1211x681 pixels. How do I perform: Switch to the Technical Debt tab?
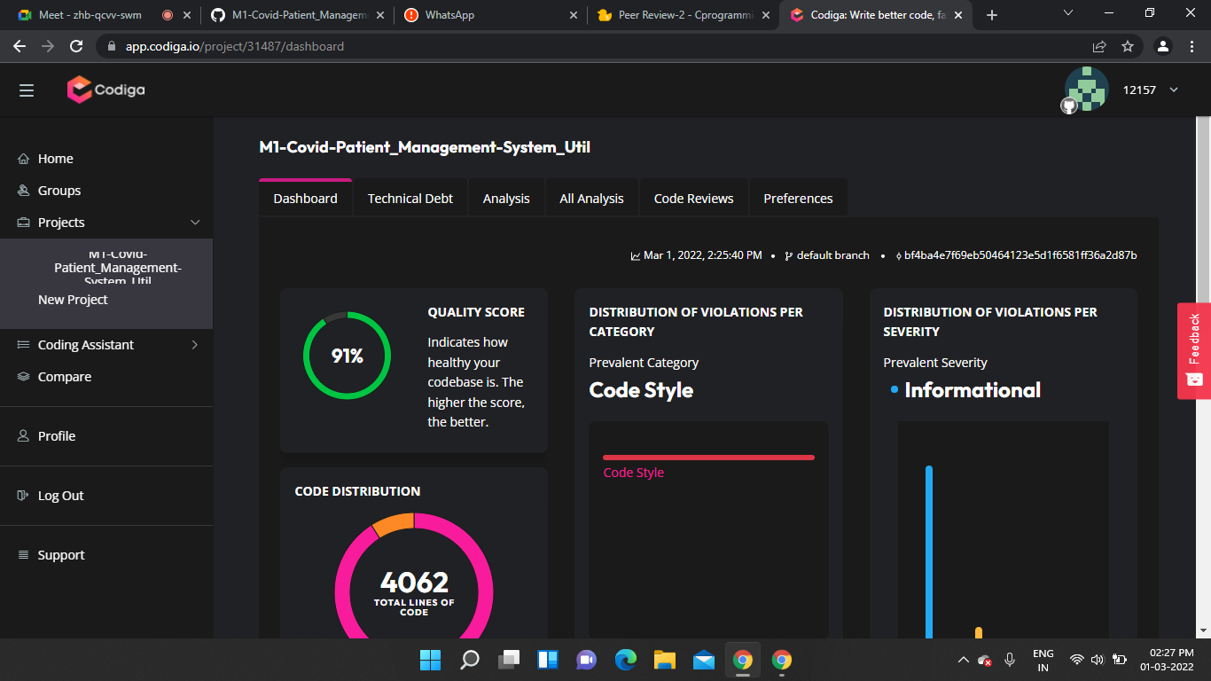(x=410, y=197)
